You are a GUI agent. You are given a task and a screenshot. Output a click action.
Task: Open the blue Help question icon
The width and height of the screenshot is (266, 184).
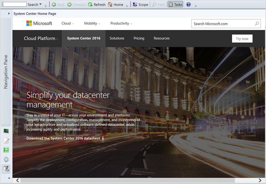click(x=189, y=5)
